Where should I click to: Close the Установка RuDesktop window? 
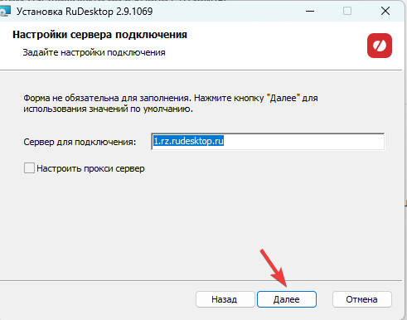pos(385,12)
